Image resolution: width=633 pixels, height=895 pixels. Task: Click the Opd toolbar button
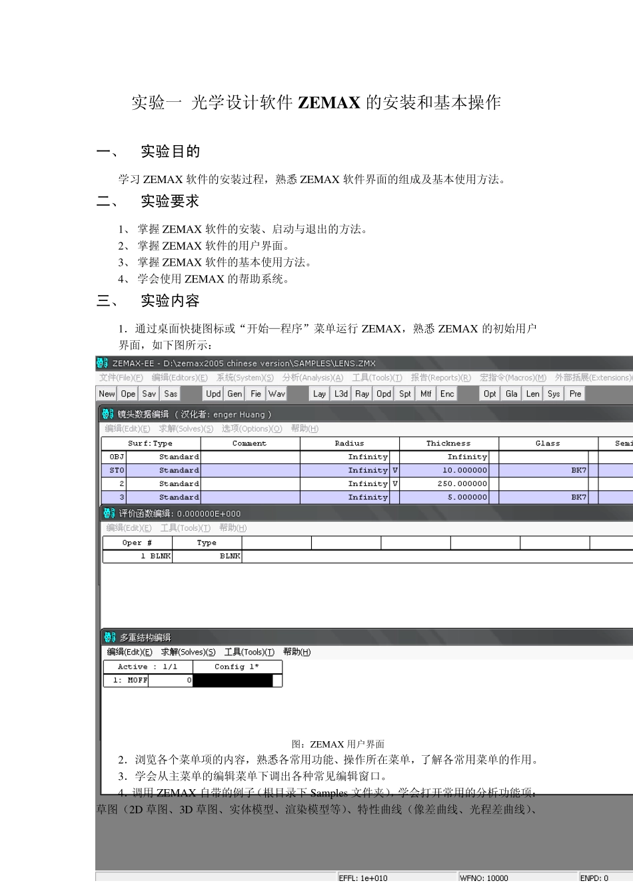point(384,394)
